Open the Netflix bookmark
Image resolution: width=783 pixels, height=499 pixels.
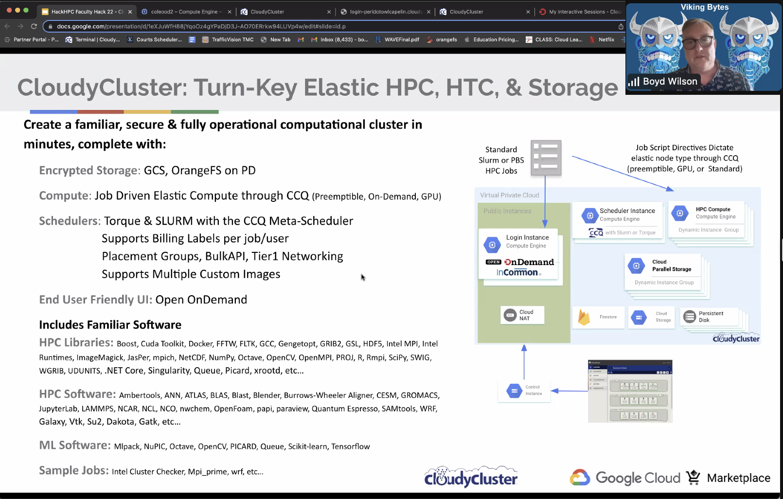click(602, 39)
